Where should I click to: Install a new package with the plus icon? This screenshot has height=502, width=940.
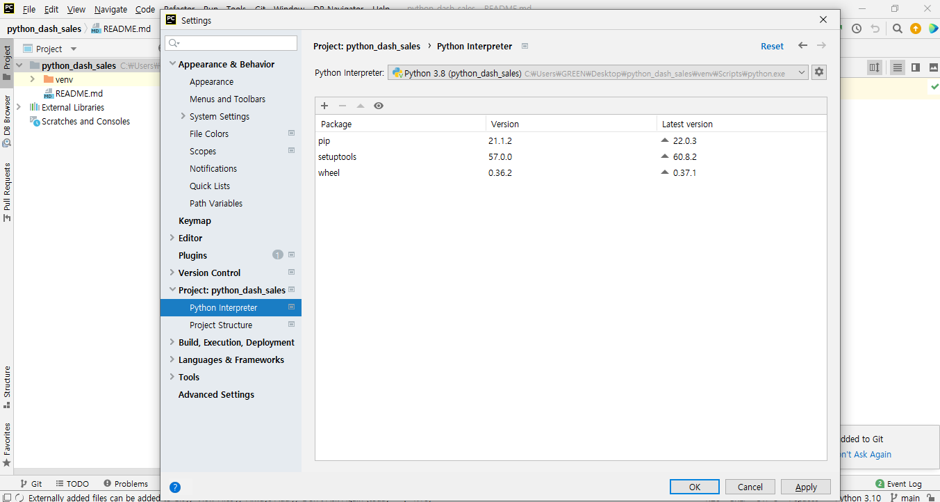324,106
